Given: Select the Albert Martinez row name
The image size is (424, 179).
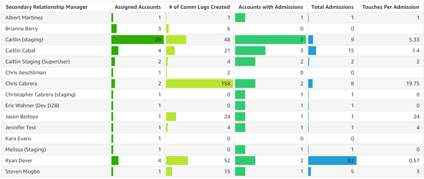Looking at the screenshot, I should tap(24, 18).
